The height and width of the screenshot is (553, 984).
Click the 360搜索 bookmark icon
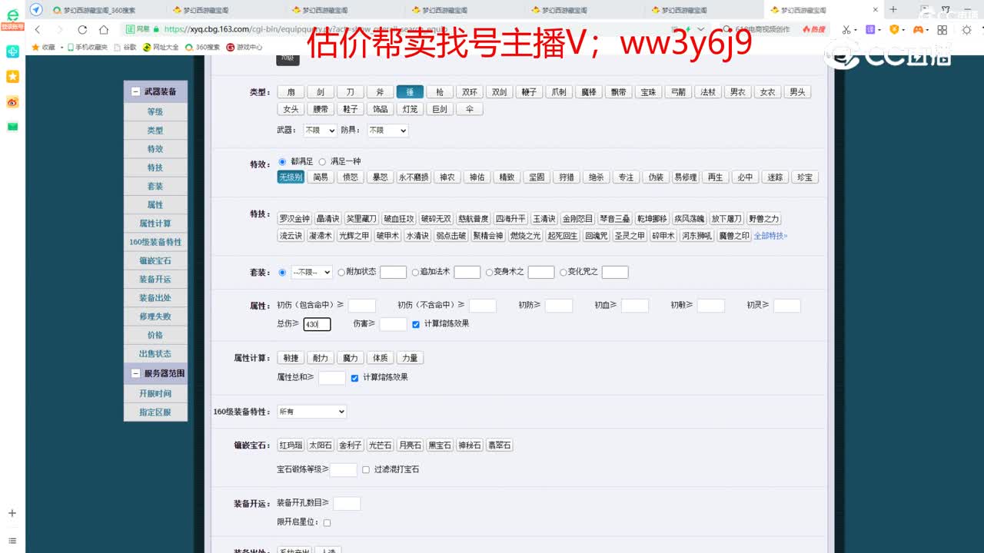[x=190, y=46]
